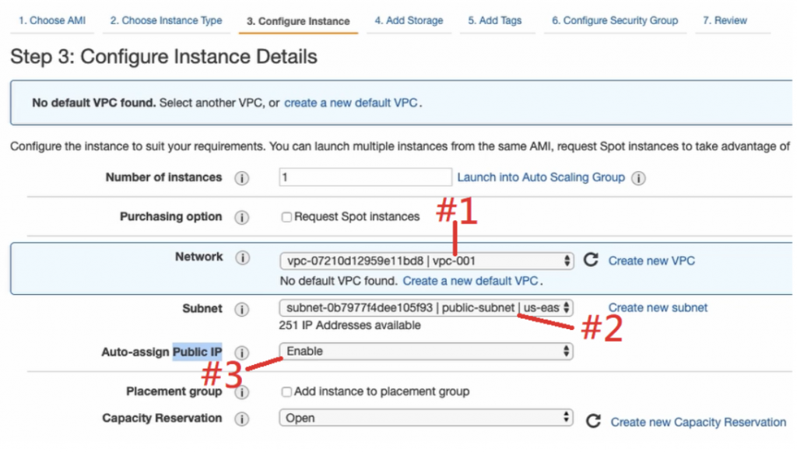This screenshot has width=797, height=452.
Task: Click info icon next to Capacity Reservation
Action: click(x=242, y=419)
